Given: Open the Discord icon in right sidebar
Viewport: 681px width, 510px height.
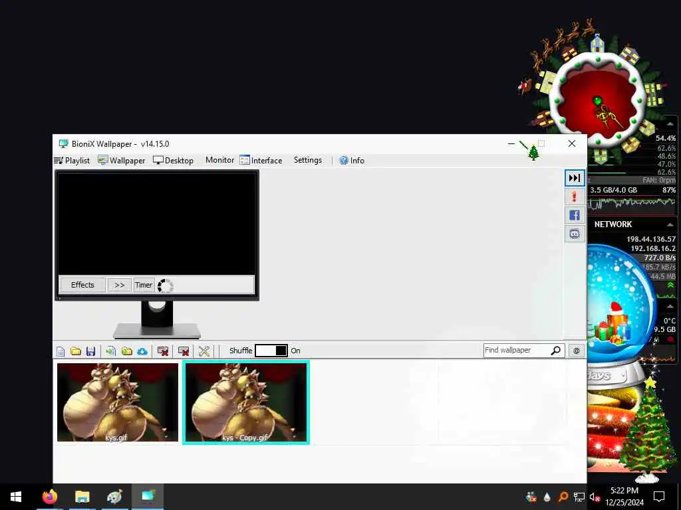Looking at the screenshot, I should coord(574,234).
